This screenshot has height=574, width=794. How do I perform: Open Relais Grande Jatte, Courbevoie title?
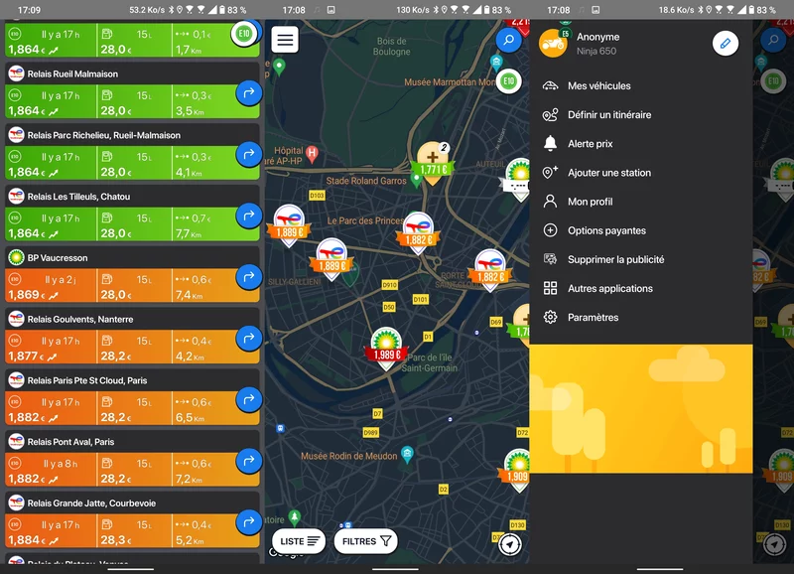(91, 503)
